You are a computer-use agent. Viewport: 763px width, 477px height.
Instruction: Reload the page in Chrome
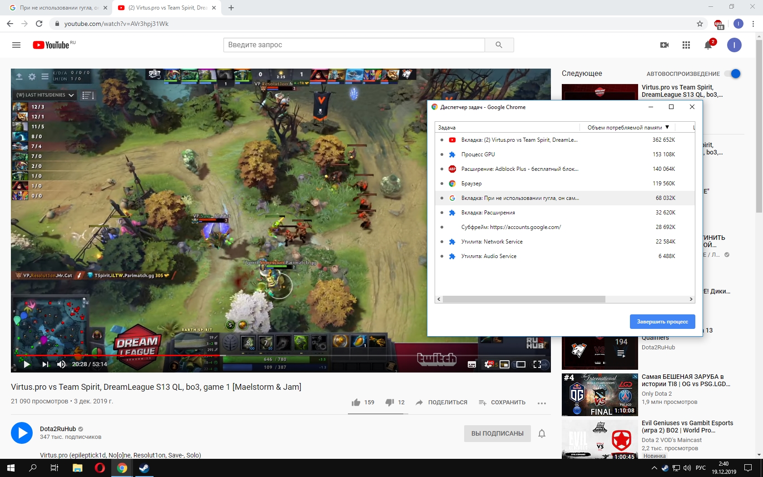(39, 24)
